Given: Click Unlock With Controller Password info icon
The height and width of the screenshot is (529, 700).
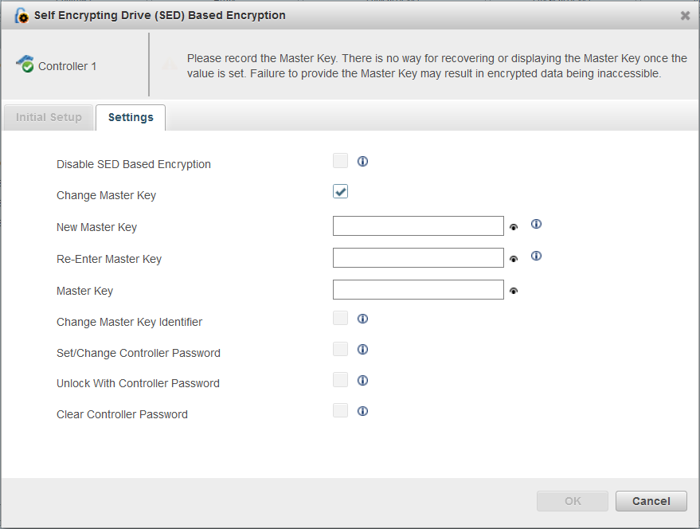Looking at the screenshot, I should [x=362, y=380].
